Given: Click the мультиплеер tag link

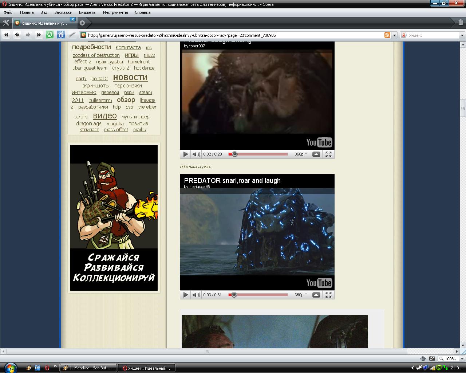Looking at the screenshot, I should pos(135,117).
